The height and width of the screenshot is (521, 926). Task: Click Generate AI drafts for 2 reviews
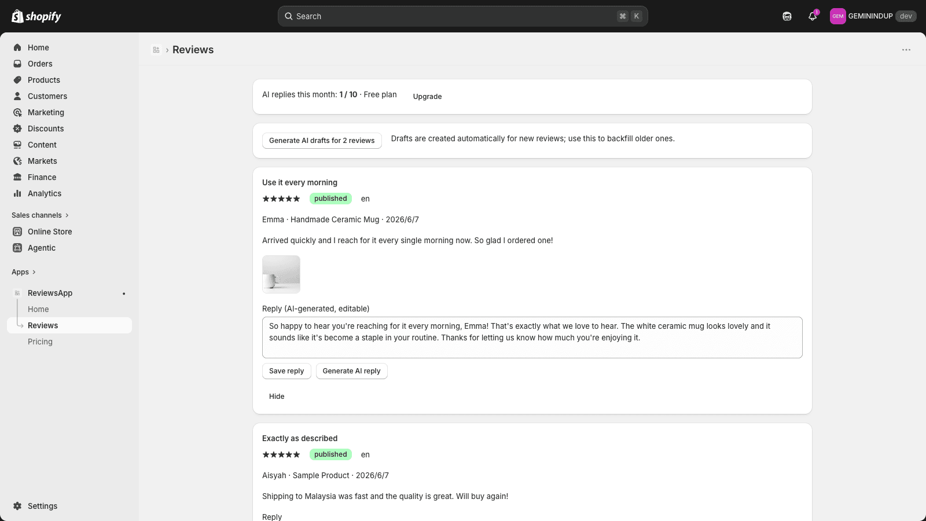click(322, 141)
